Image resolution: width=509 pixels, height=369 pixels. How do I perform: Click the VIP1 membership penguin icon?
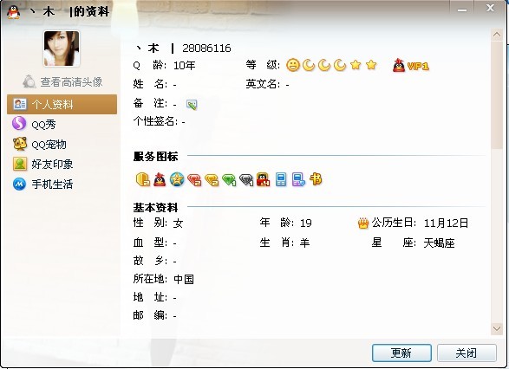(399, 66)
